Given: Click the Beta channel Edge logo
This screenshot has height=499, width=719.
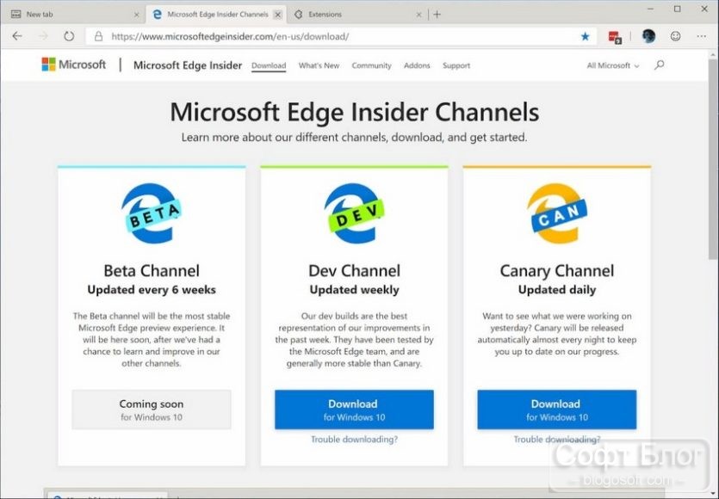Looking at the screenshot, I should pyautogui.click(x=152, y=213).
